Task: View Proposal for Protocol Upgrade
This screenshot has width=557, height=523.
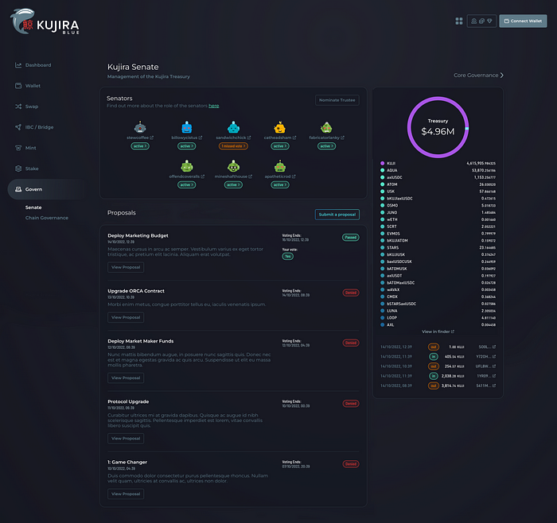Action: 126,439
